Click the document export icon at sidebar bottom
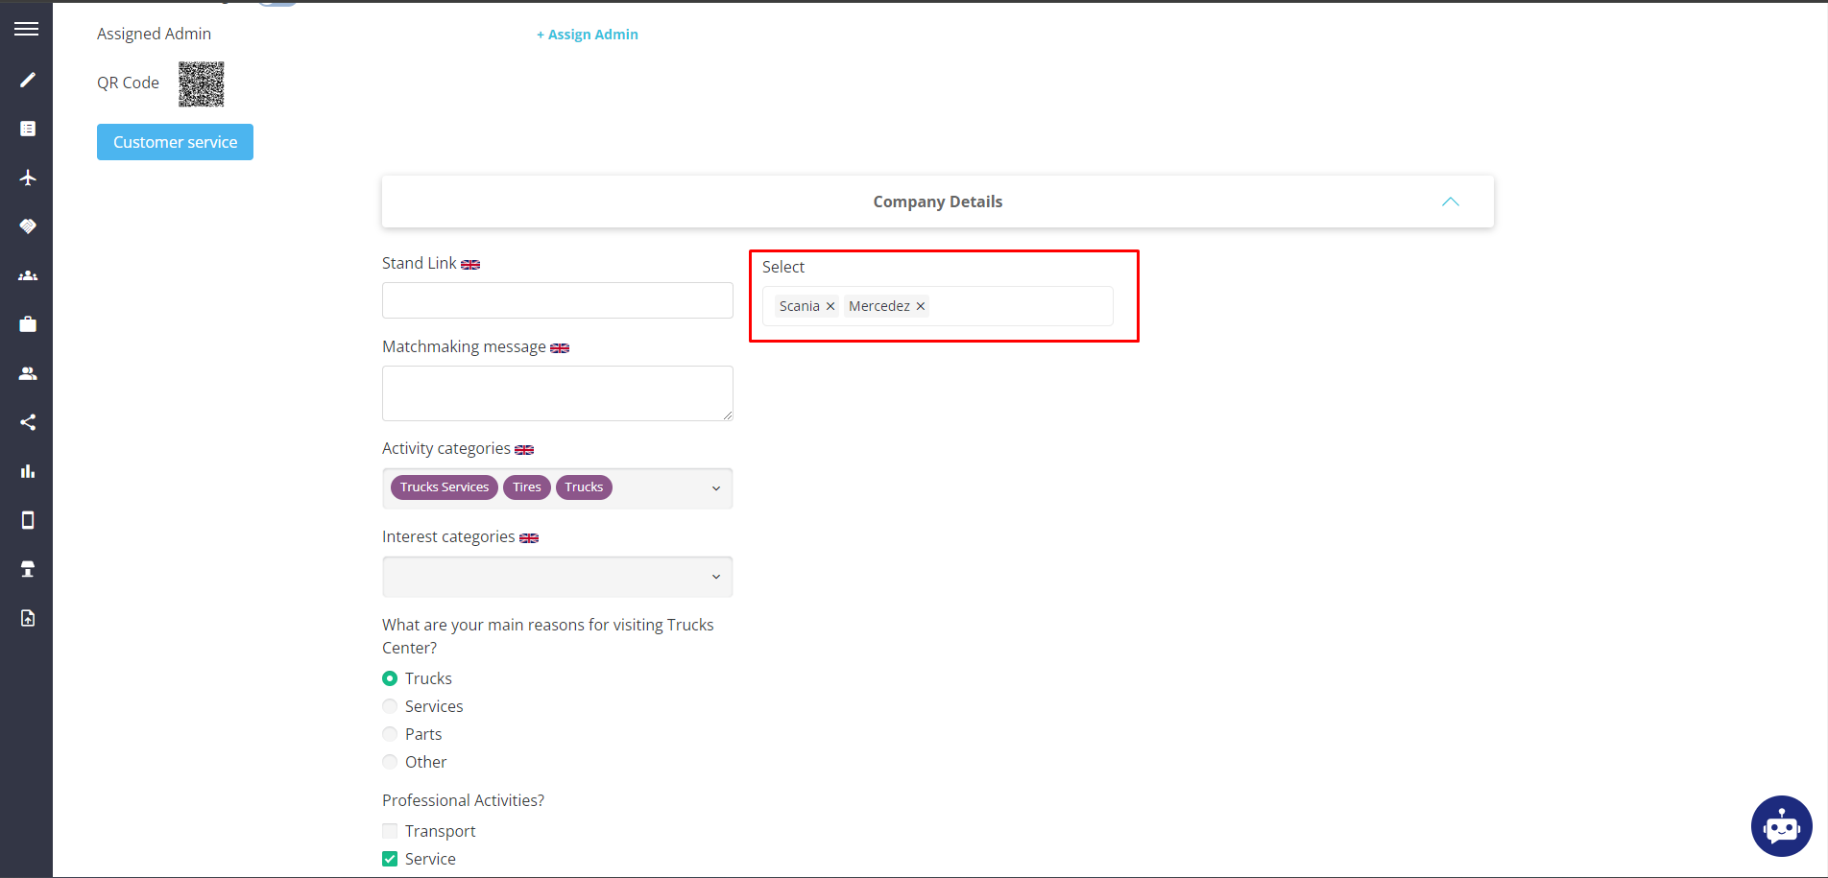Viewport: 1828px width, 878px height. [27, 617]
